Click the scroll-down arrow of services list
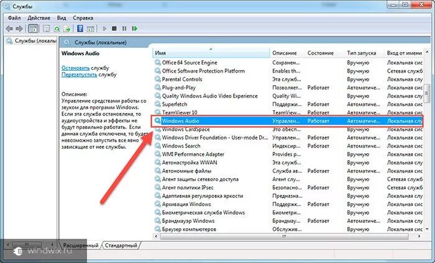 pos(427,230)
